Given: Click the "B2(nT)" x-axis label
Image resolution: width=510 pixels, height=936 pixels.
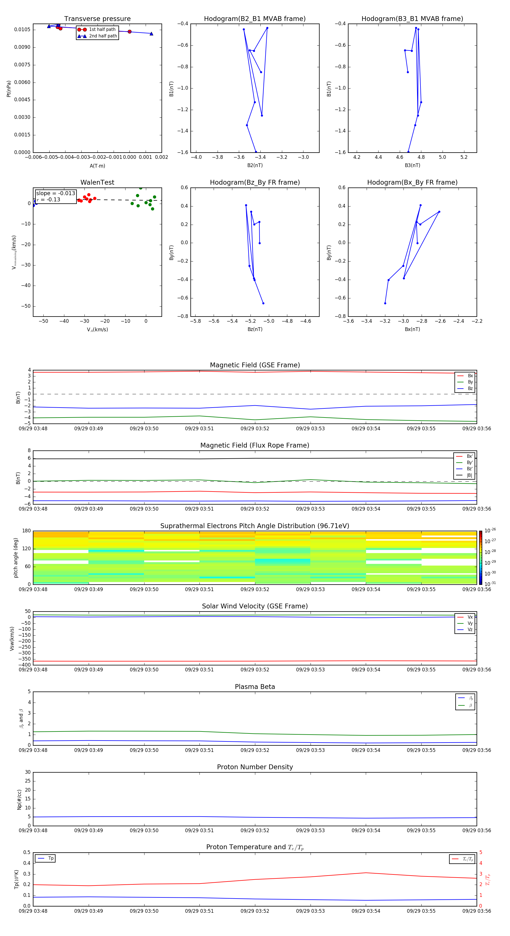Looking at the screenshot, I should pyautogui.click(x=255, y=165).
